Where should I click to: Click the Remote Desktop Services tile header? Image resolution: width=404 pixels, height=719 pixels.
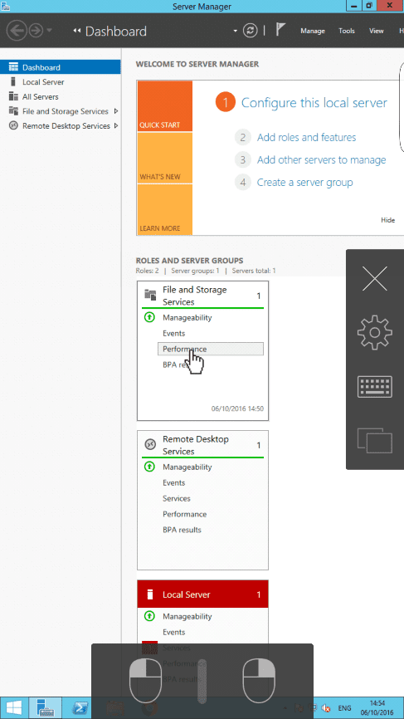point(202,445)
